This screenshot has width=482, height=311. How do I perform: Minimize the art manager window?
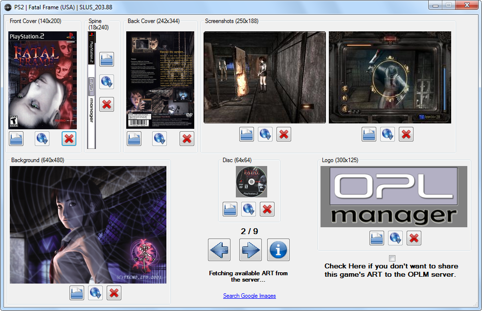(x=436, y=5)
